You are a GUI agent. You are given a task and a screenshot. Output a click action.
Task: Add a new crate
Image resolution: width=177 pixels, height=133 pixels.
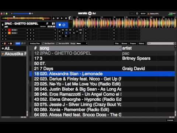click(4, 44)
